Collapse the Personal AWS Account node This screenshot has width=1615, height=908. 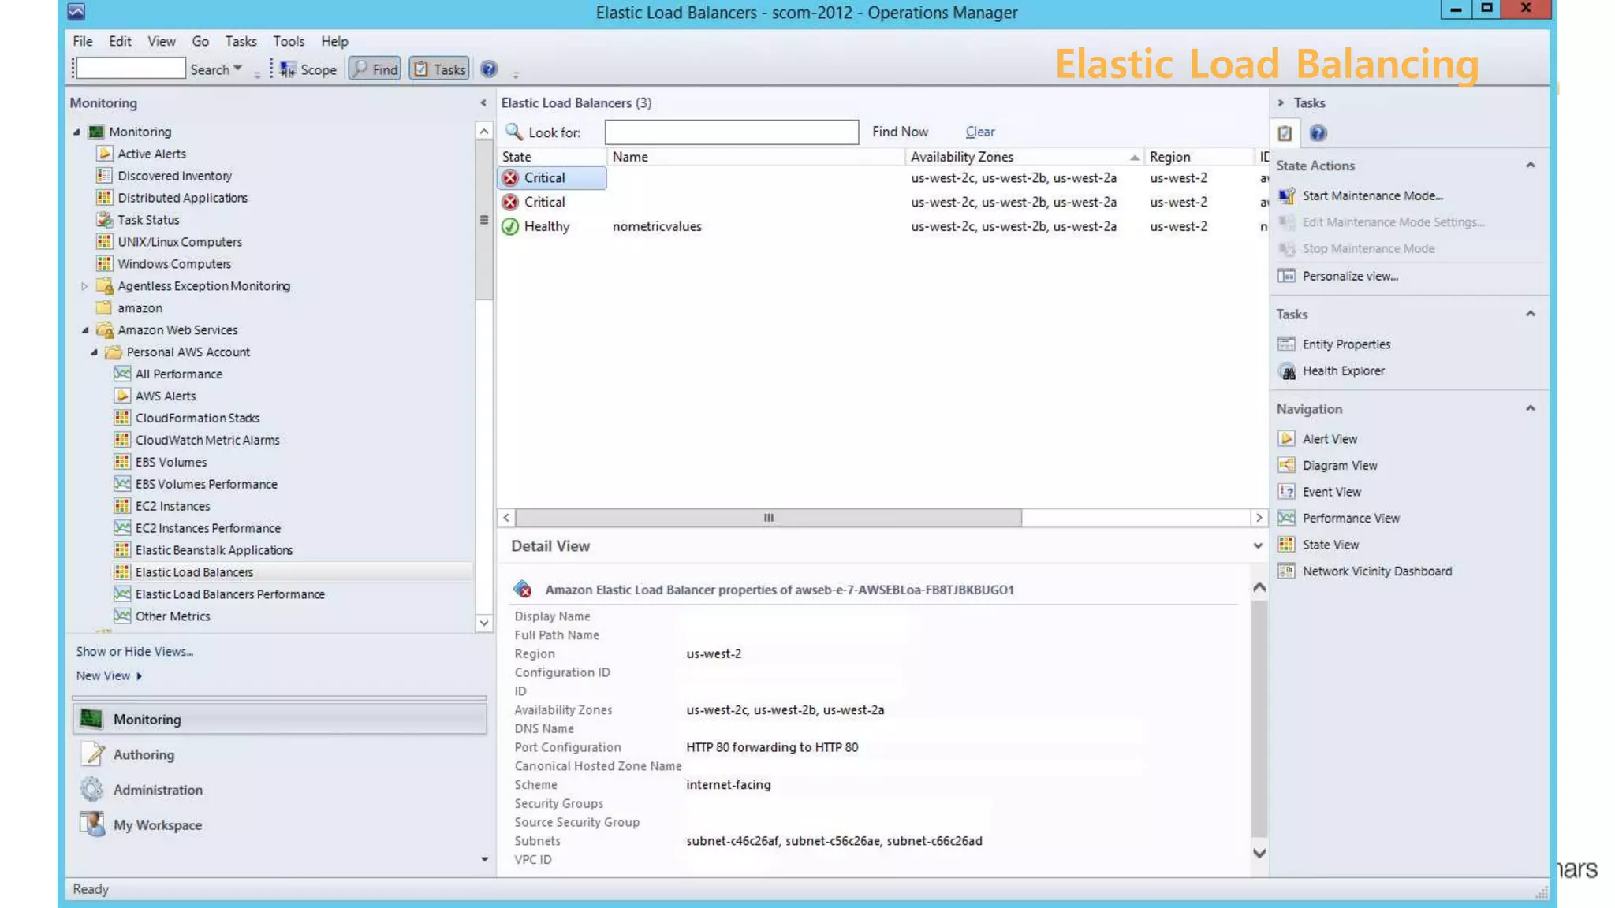coord(94,352)
